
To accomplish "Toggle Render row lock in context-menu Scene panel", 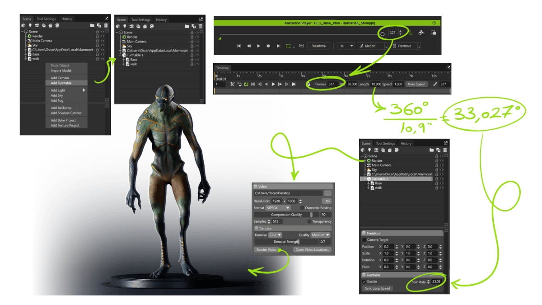I will (x=97, y=36).
